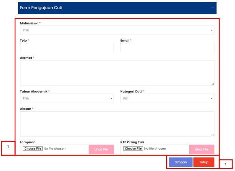The width and height of the screenshot is (235, 171).
Task: Click the Alasan textarea resize handle
Action: coord(212,135)
